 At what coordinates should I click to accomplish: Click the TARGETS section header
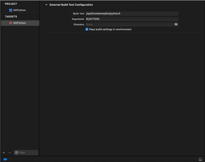11,17
